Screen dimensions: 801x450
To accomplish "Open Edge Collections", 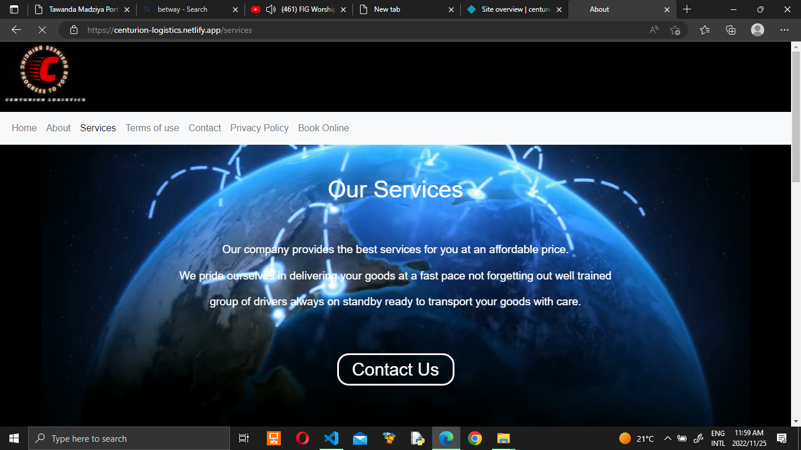I will [x=730, y=30].
